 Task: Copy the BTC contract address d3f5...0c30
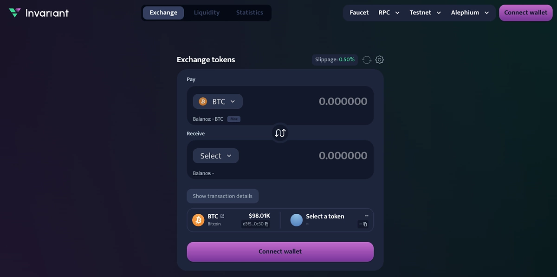[268, 224]
